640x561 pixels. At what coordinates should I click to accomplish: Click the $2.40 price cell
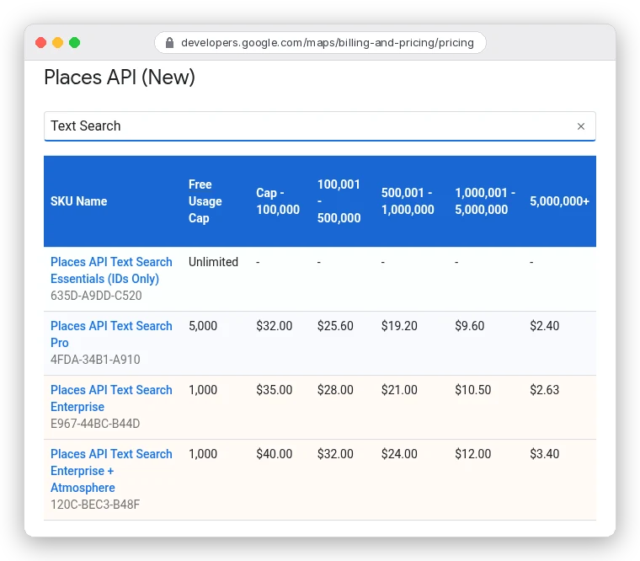click(x=545, y=326)
